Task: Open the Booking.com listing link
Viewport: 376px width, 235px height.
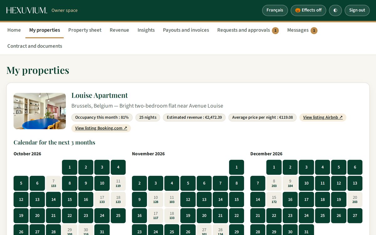Action: click(x=101, y=128)
